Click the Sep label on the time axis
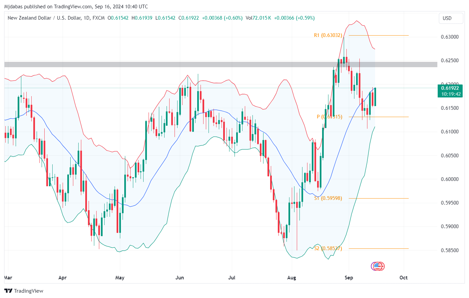Image resolution: width=469 pixels, height=298 pixels. [349, 278]
